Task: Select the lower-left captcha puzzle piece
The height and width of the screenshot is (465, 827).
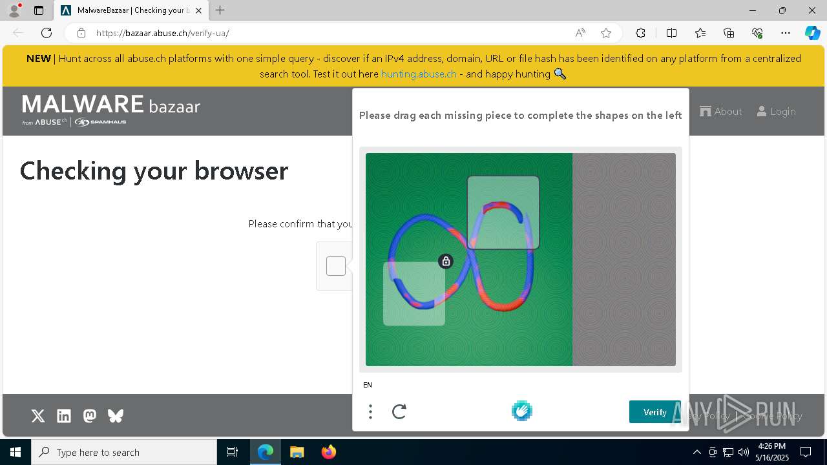Action: tap(414, 293)
